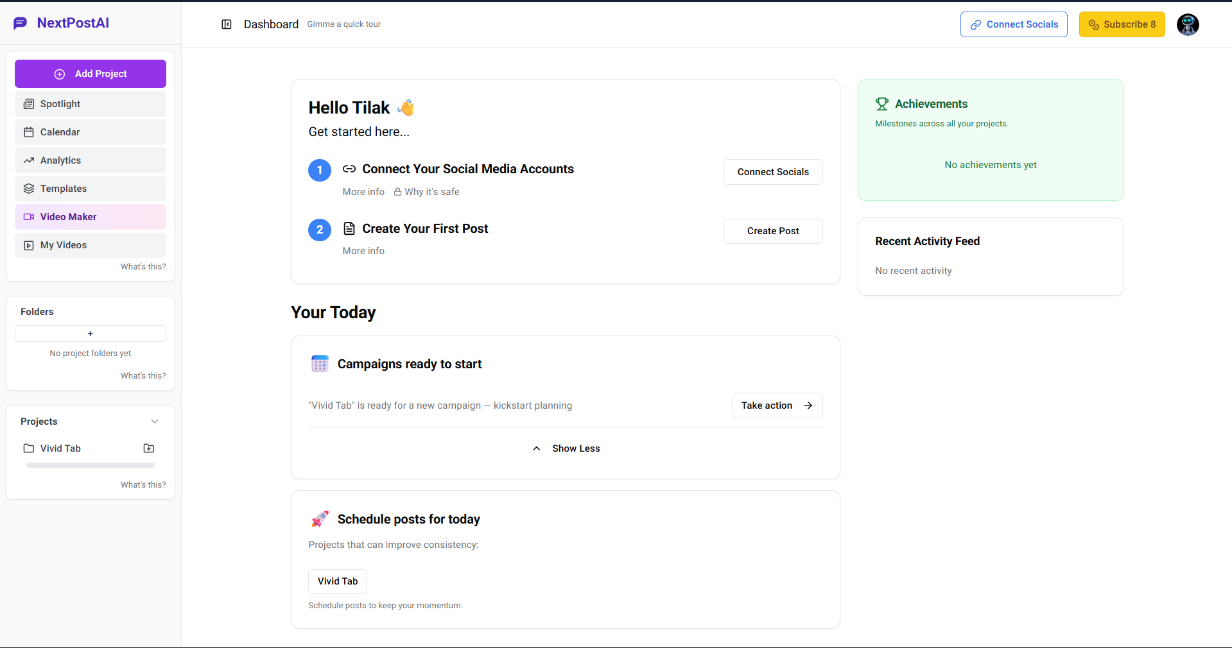Go to Analytics in sidebar
This screenshot has width=1232, height=648.
pyautogui.click(x=91, y=160)
